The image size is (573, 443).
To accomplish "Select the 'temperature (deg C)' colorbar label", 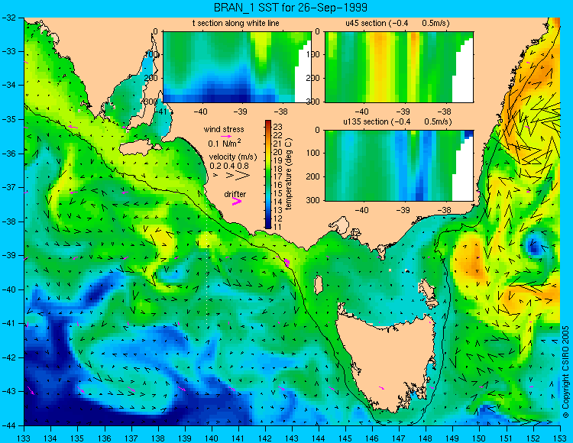I will pyautogui.click(x=289, y=174).
